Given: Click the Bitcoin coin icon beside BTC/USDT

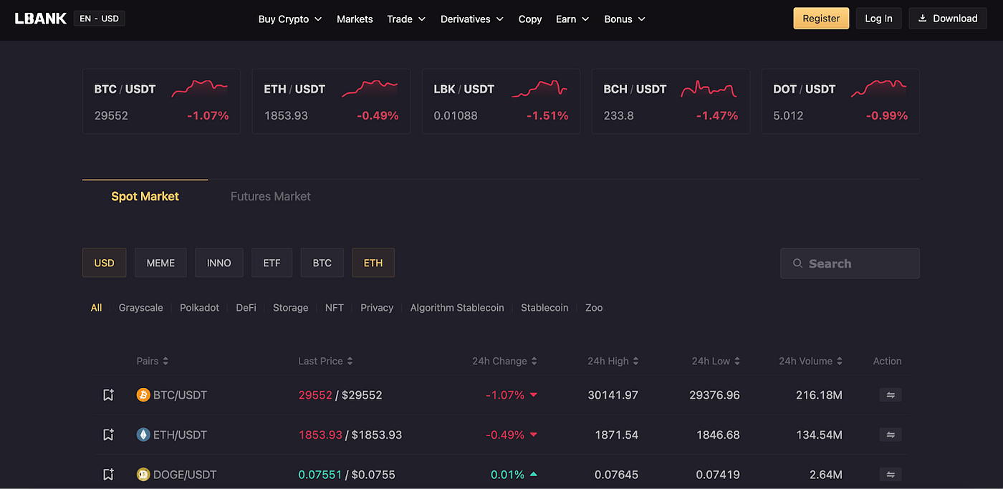Looking at the screenshot, I should point(143,394).
